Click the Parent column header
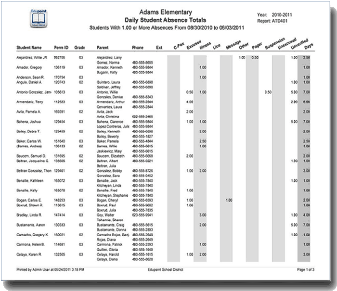The height and width of the screenshot is (291, 337). (x=103, y=48)
